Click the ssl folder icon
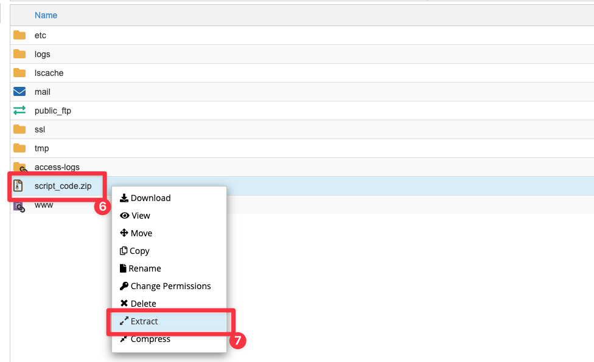 [x=19, y=129]
